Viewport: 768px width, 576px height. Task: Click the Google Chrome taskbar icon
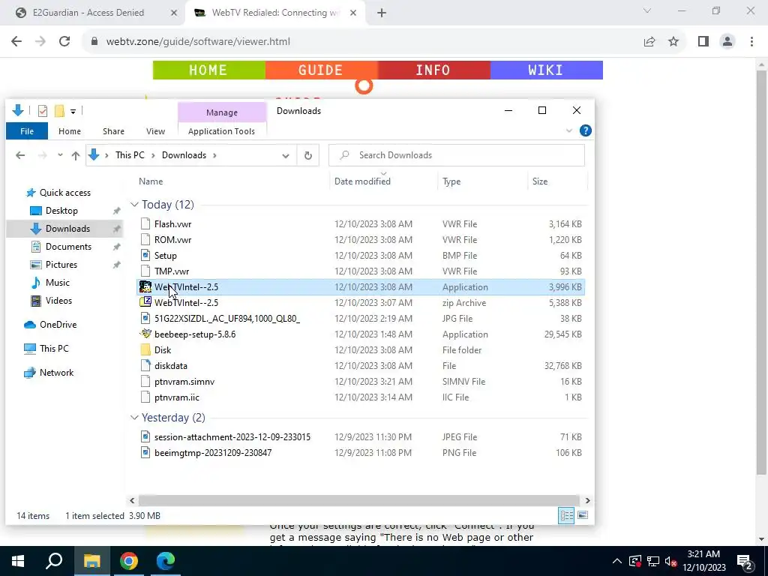129,561
